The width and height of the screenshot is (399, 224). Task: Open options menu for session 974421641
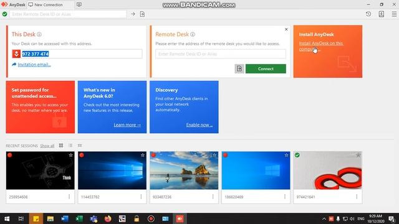pos(357,197)
